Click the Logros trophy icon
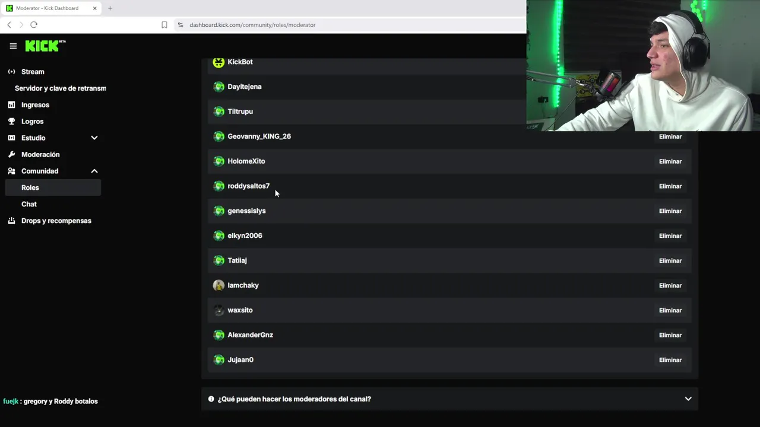Viewport: 760px width, 427px height. [11, 122]
